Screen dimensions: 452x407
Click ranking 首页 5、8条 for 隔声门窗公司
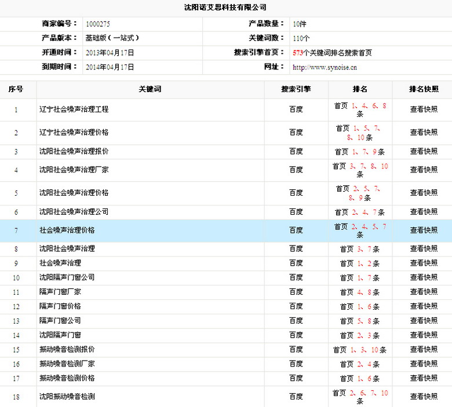tap(360, 321)
